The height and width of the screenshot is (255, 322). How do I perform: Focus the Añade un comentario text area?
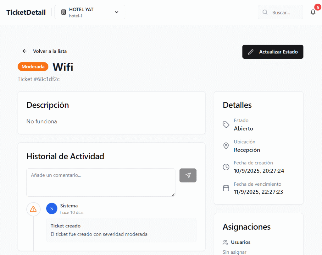pos(101,182)
